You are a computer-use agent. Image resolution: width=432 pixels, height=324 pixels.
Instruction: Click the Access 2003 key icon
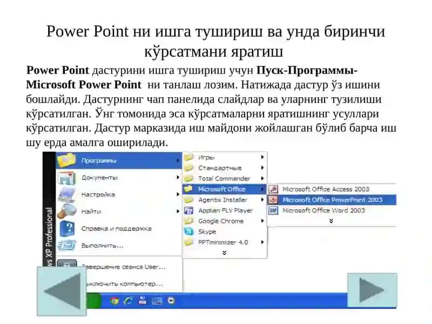[x=273, y=189]
